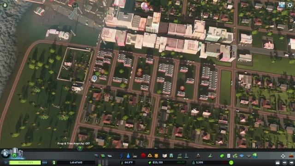Open the Police badge menu
The width and height of the screenshot is (295, 166).
(156, 156)
